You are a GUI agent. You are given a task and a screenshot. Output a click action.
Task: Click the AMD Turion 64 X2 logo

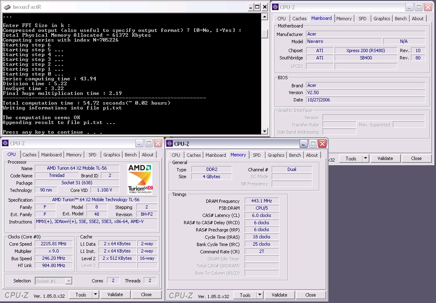pyautogui.click(x=140, y=179)
